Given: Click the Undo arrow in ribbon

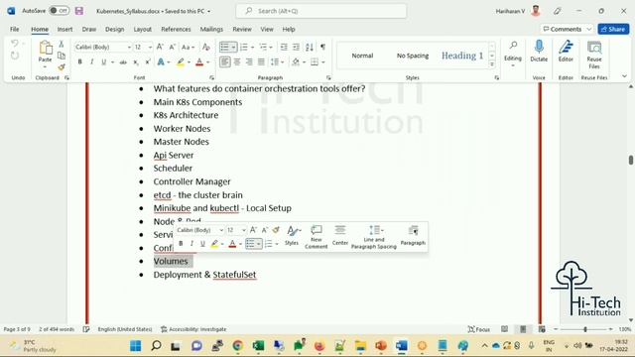Looking at the screenshot, I should pyautogui.click(x=15, y=44).
